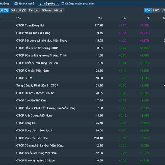Select CTCP S.P.M row

[82, 78]
